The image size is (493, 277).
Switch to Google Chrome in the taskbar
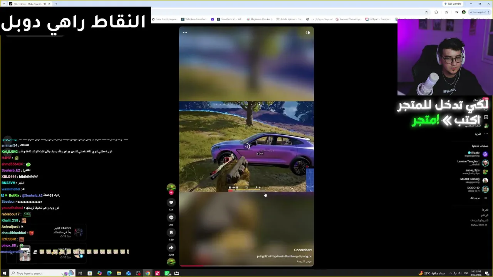tap(148, 273)
